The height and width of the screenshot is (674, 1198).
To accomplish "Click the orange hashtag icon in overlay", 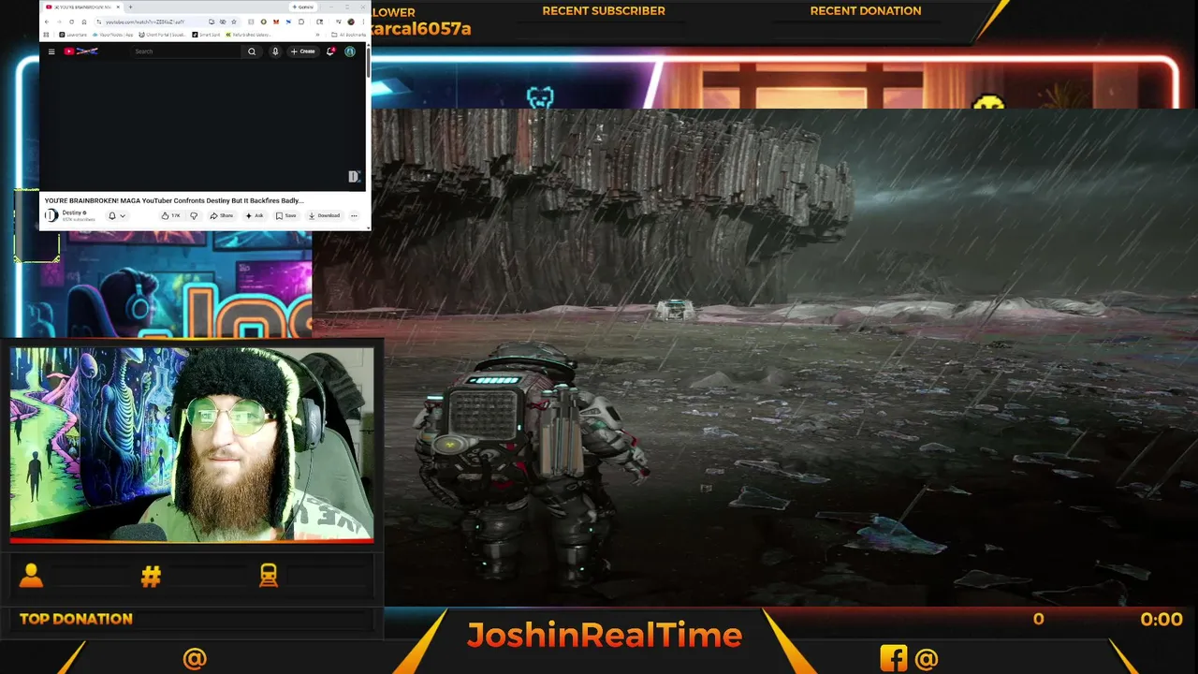I will click(151, 577).
